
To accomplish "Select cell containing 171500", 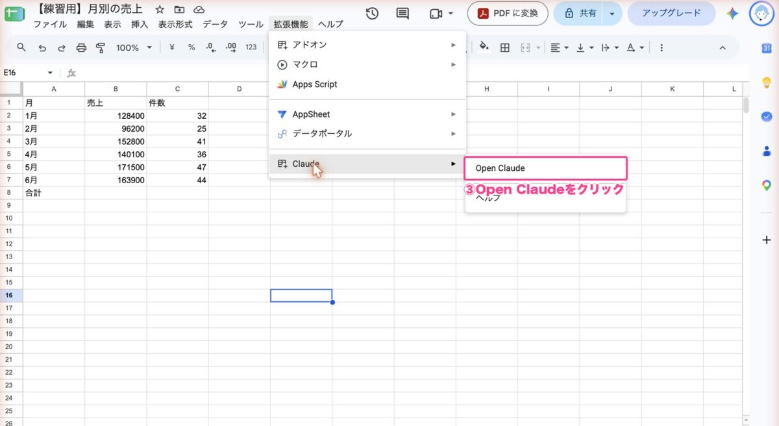I will 116,167.
